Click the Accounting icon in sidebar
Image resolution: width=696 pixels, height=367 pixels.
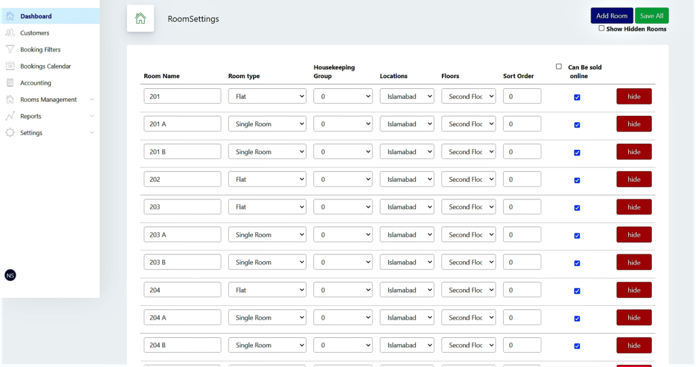pos(10,83)
